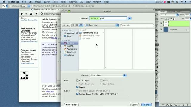This screenshot has height=107, width=191.
Task: Enable Auto-Select checkbox
Action: [10, 6]
